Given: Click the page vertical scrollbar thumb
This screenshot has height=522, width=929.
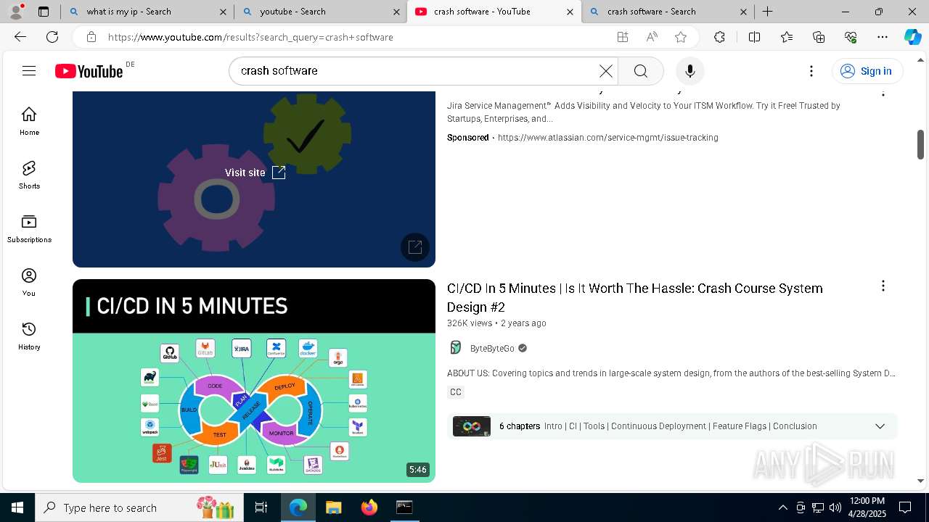Looking at the screenshot, I should pos(920,144).
